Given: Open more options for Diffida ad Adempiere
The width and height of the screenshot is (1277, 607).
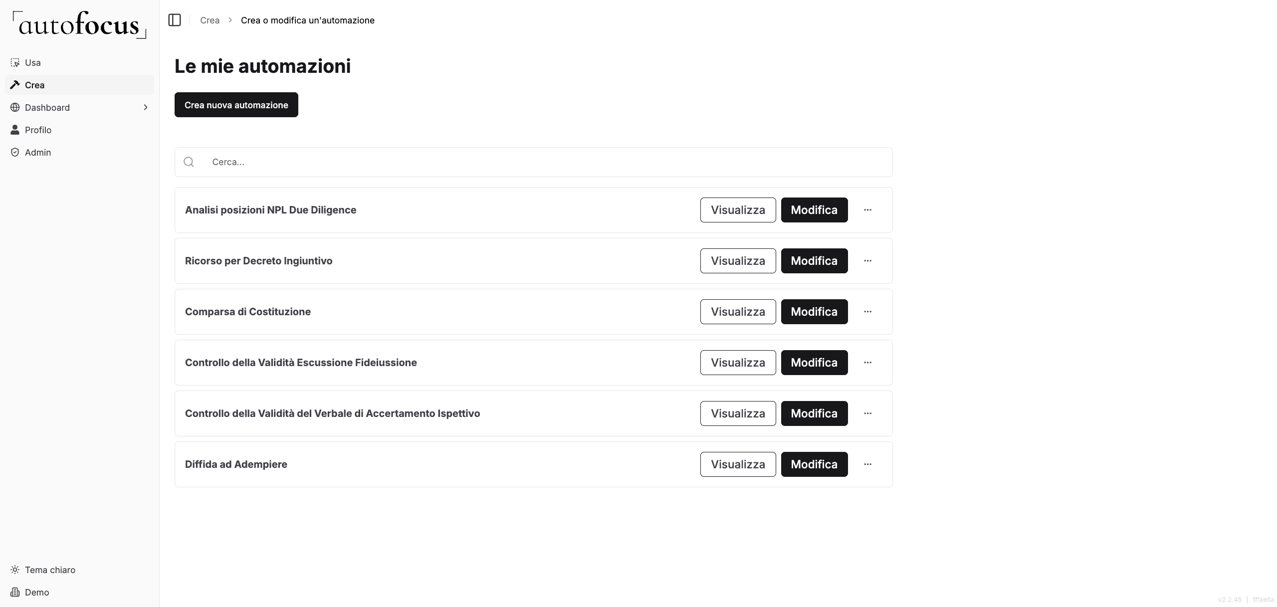Looking at the screenshot, I should point(867,464).
